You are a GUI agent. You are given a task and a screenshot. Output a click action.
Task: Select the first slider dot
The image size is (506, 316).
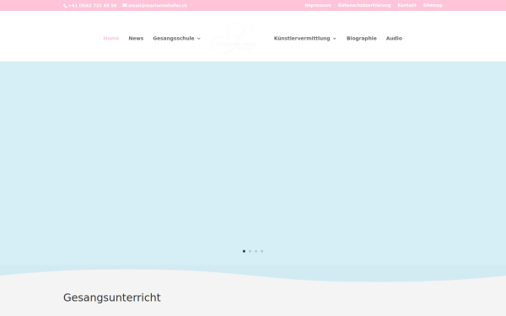[244, 251]
